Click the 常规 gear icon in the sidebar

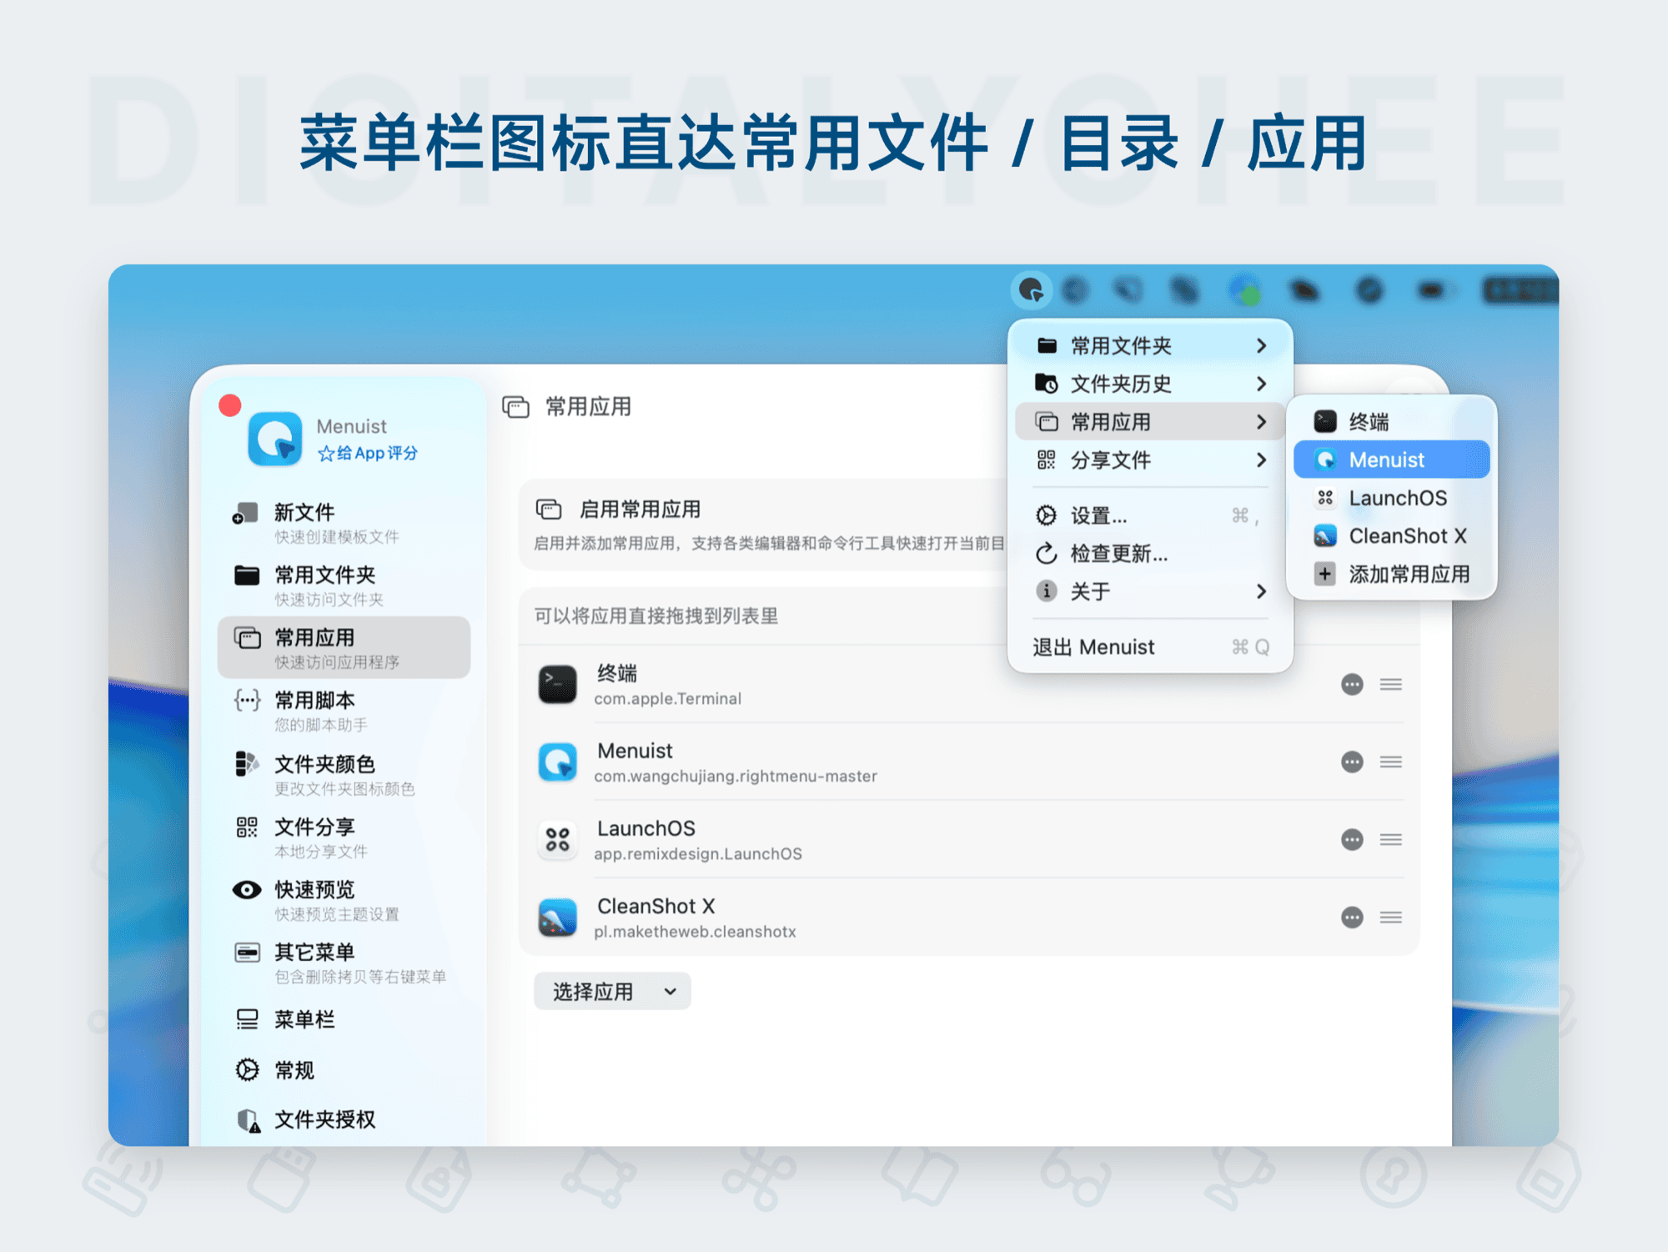(x=247, y=1069)
